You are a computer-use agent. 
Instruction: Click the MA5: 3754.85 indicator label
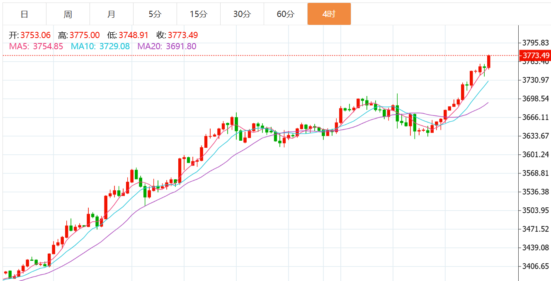tap(36, 46)
